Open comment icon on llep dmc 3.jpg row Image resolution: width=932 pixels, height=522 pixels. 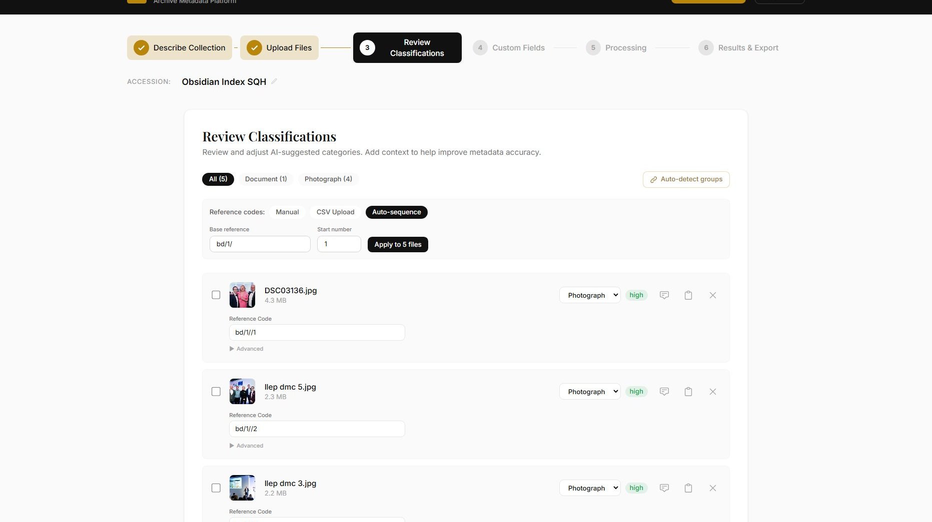pyautogui.click(x=664, y=488)
